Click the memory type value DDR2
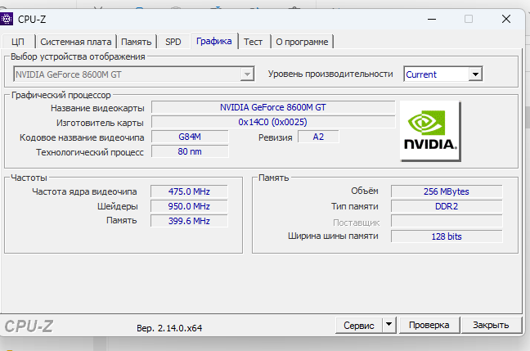This screenshot has height=351, width=530. (x=447, y=206)
